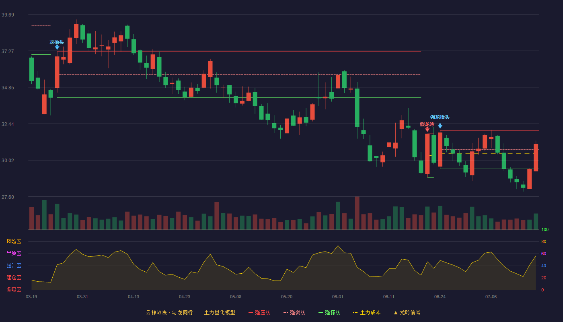Click the 龙抬头 label text
The height and width of the screenshot is (322, 563).
tap(57, 42)
